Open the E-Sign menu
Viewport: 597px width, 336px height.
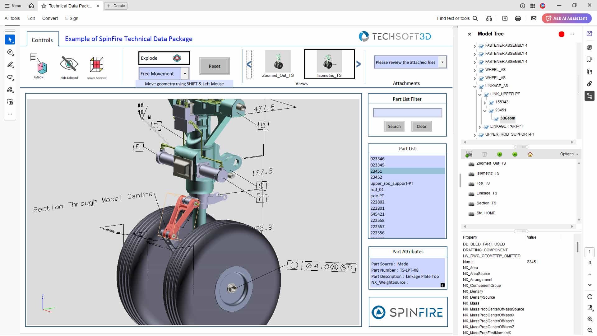pyautogui.click(x=72, y=18)
